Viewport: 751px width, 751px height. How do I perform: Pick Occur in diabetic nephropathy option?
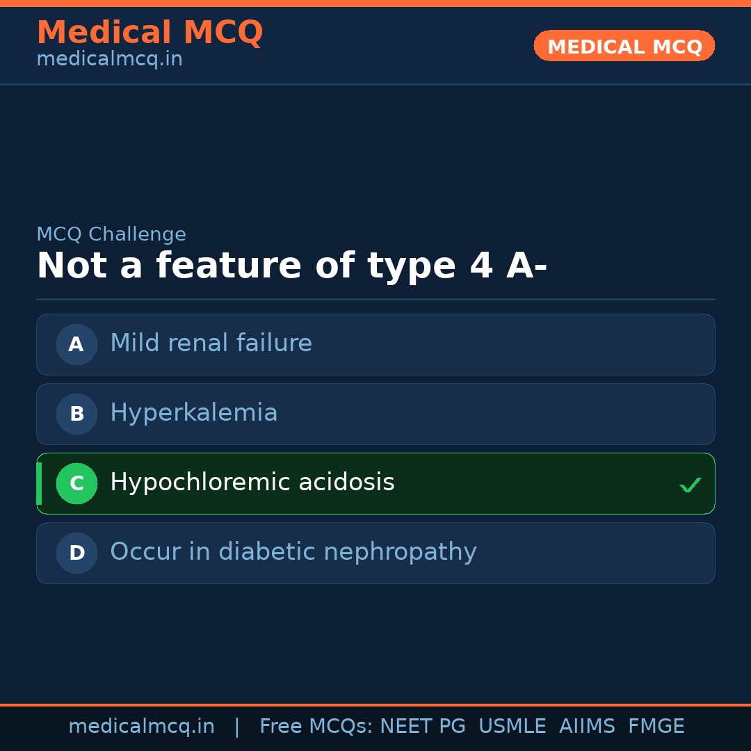(293, 552)
